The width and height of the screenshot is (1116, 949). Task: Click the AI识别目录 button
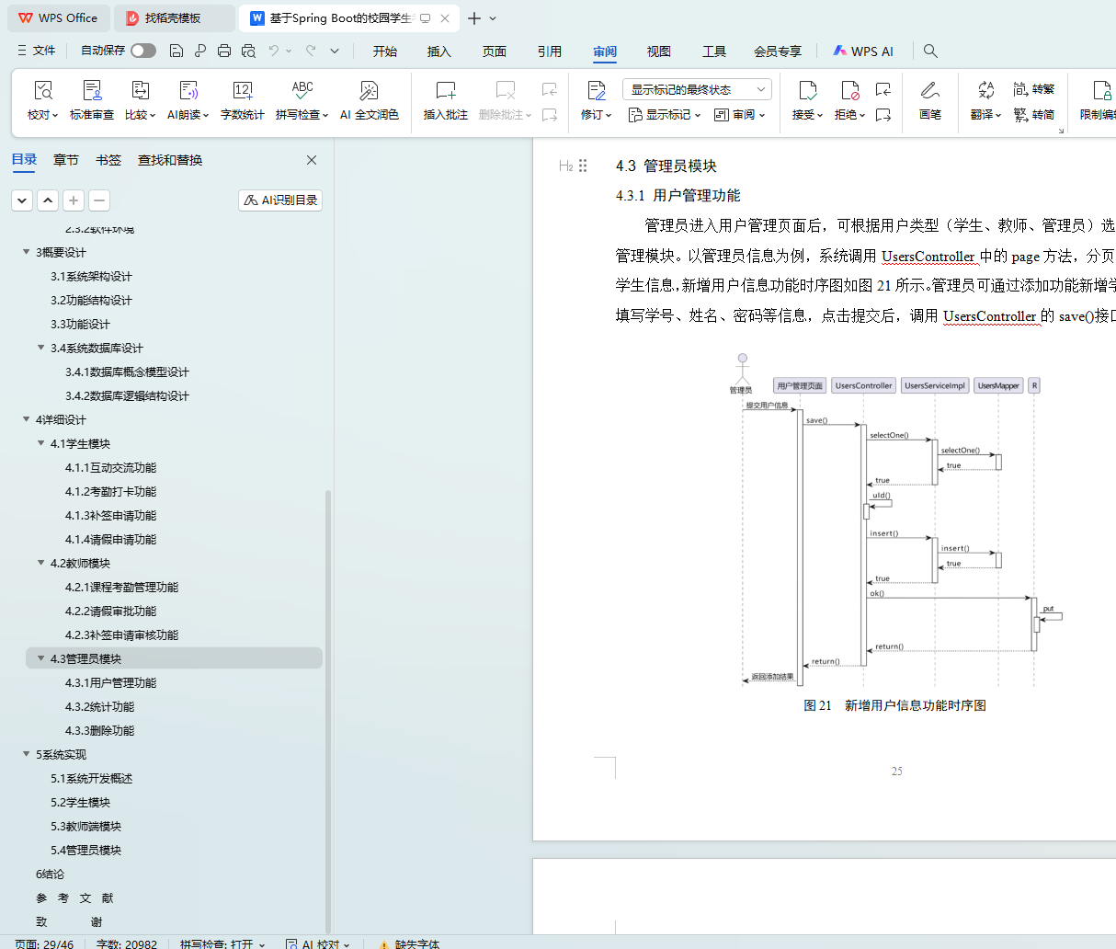point(280,200)
